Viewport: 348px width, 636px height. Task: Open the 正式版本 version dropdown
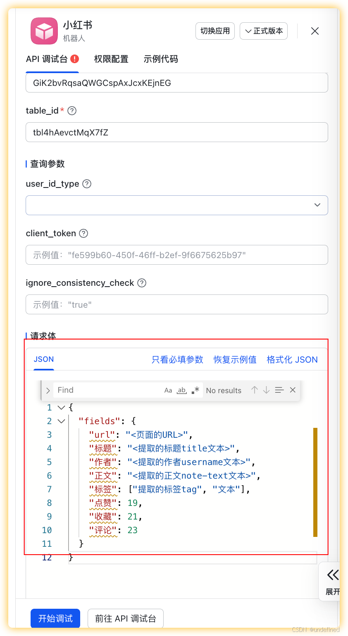(264, 31)
